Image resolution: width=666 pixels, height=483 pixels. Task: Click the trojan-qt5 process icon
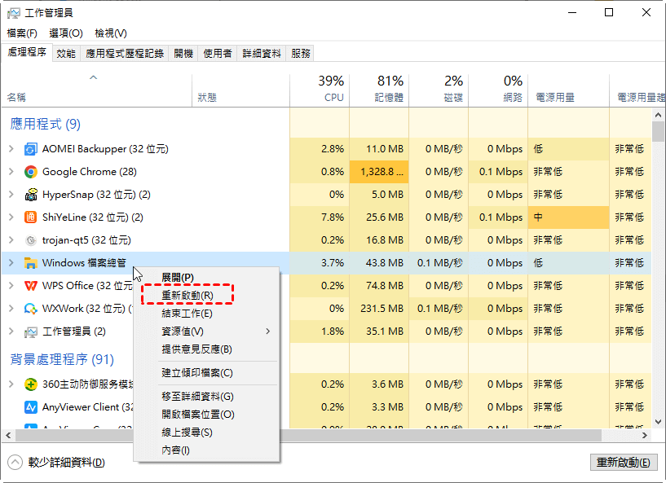coord(31,240)
